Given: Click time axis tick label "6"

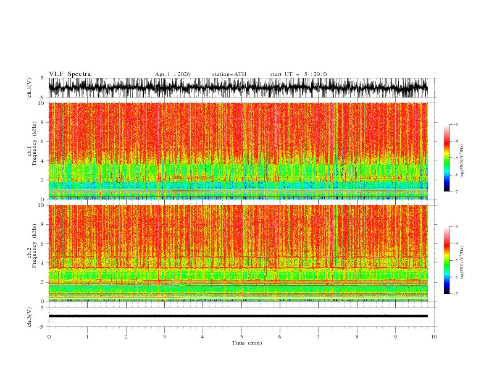Looking at the screenshot, I should pyautogui.click(x=280, y=337).
